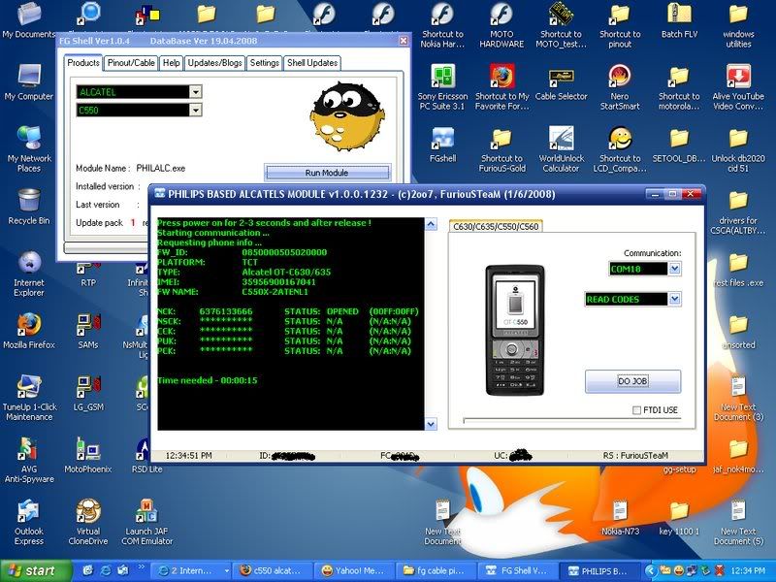Expand hidden system tray icons arrow

651,570
